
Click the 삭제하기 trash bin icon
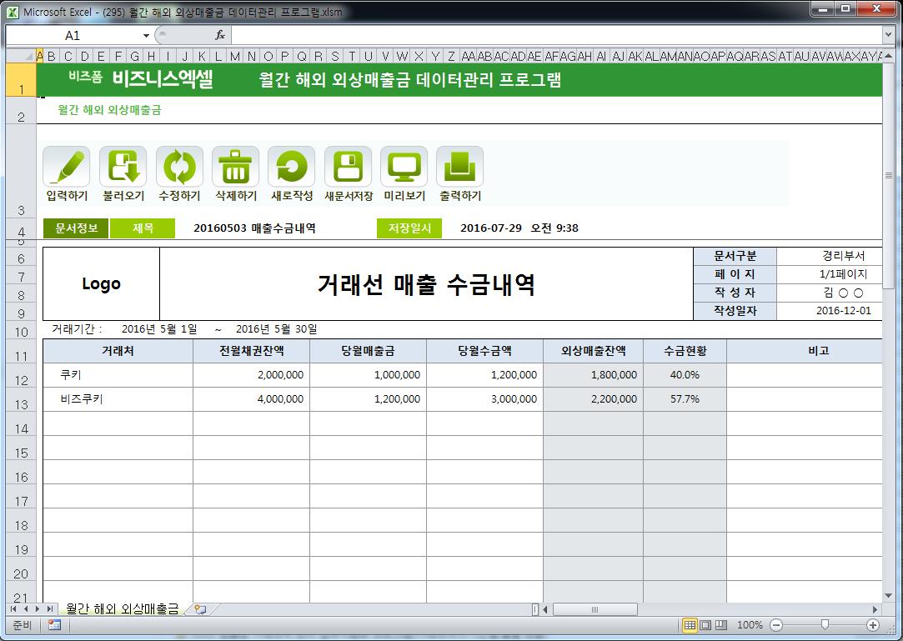(235, 167)
